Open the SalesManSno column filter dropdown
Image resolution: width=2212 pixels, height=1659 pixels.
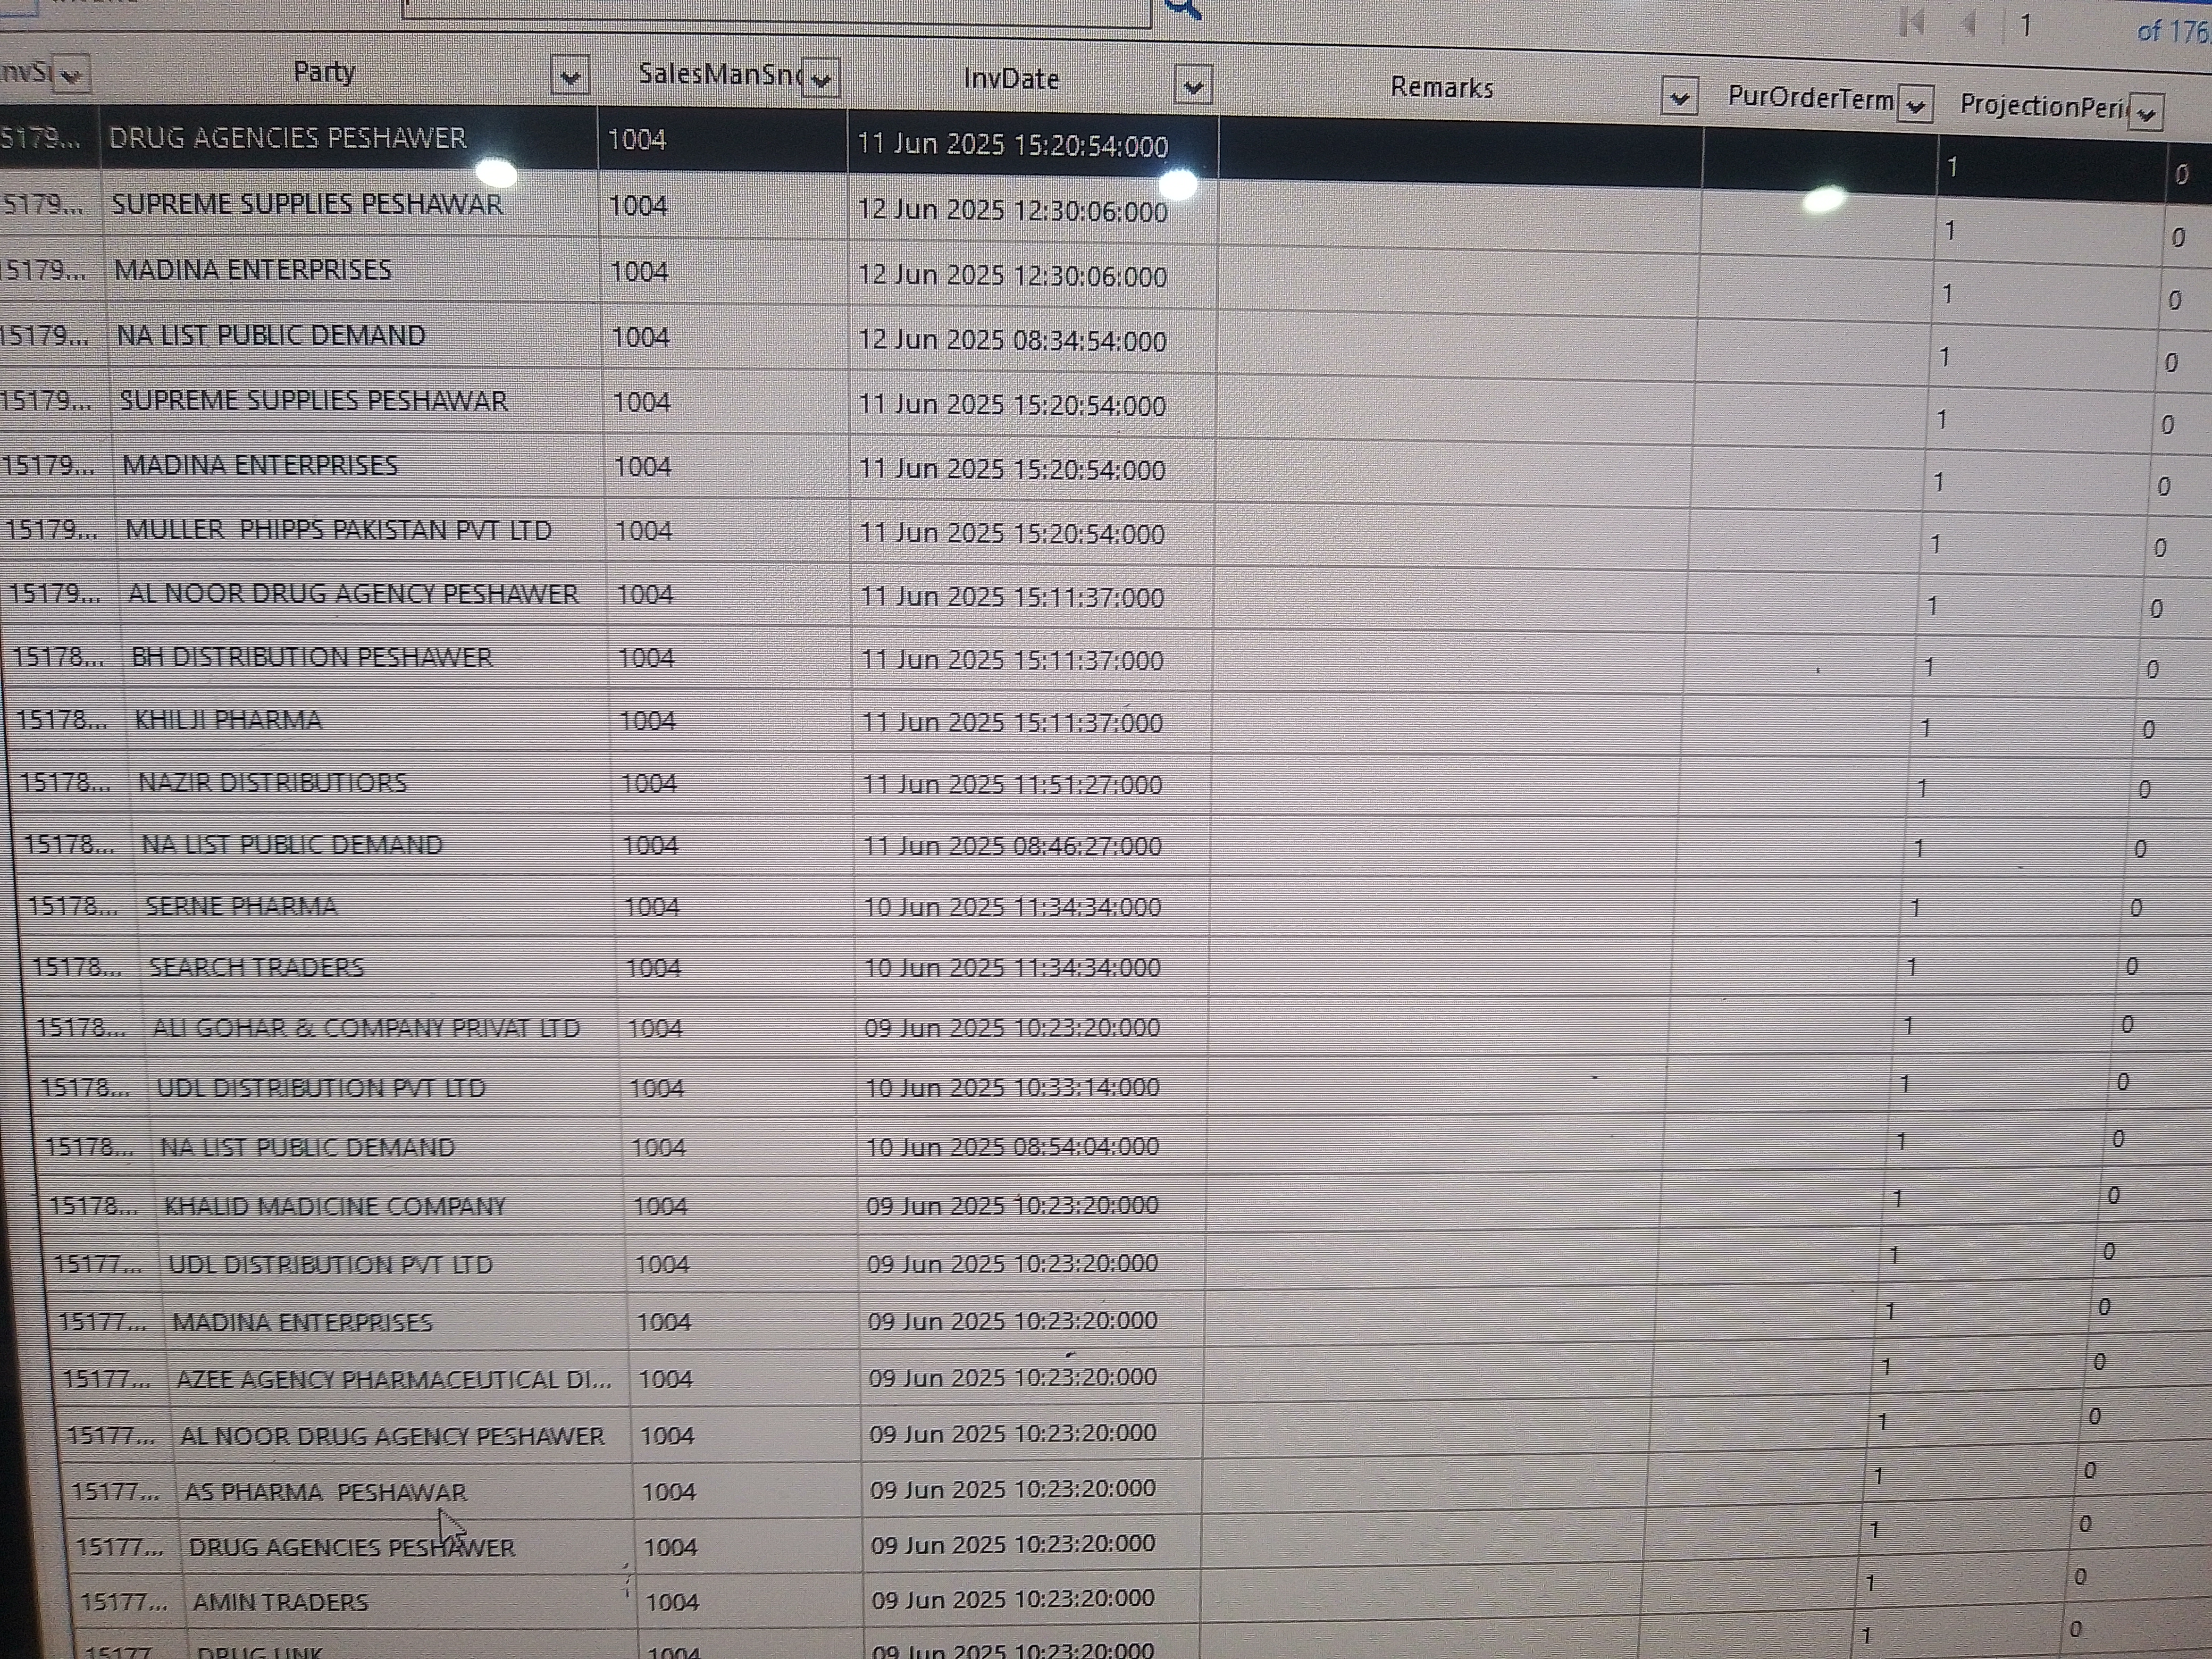pyautogui.click(x=821, y=79)
